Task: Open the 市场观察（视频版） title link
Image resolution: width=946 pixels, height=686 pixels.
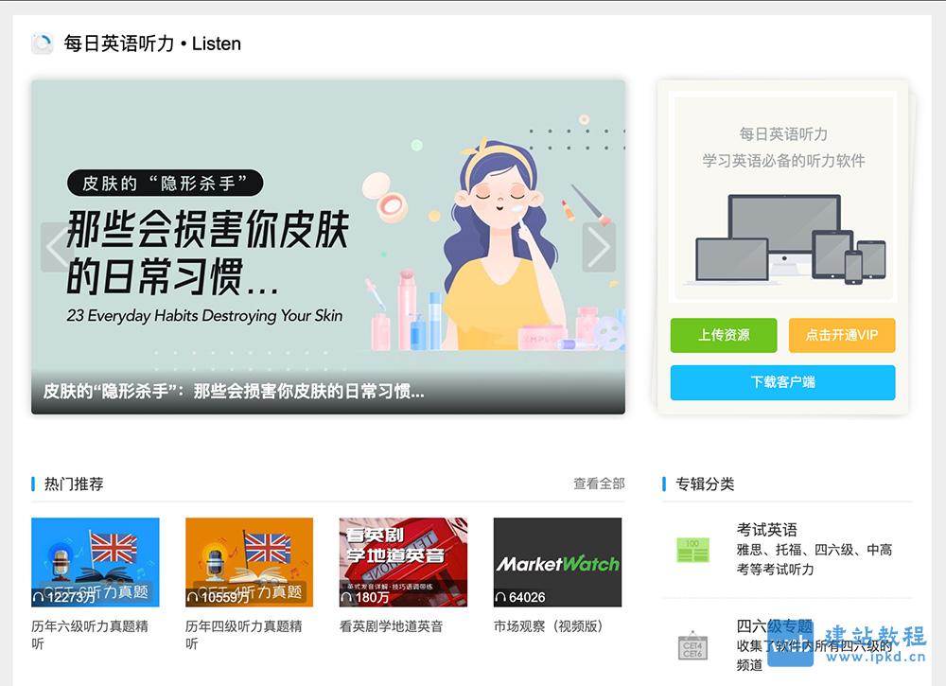Action: [549, 626]
